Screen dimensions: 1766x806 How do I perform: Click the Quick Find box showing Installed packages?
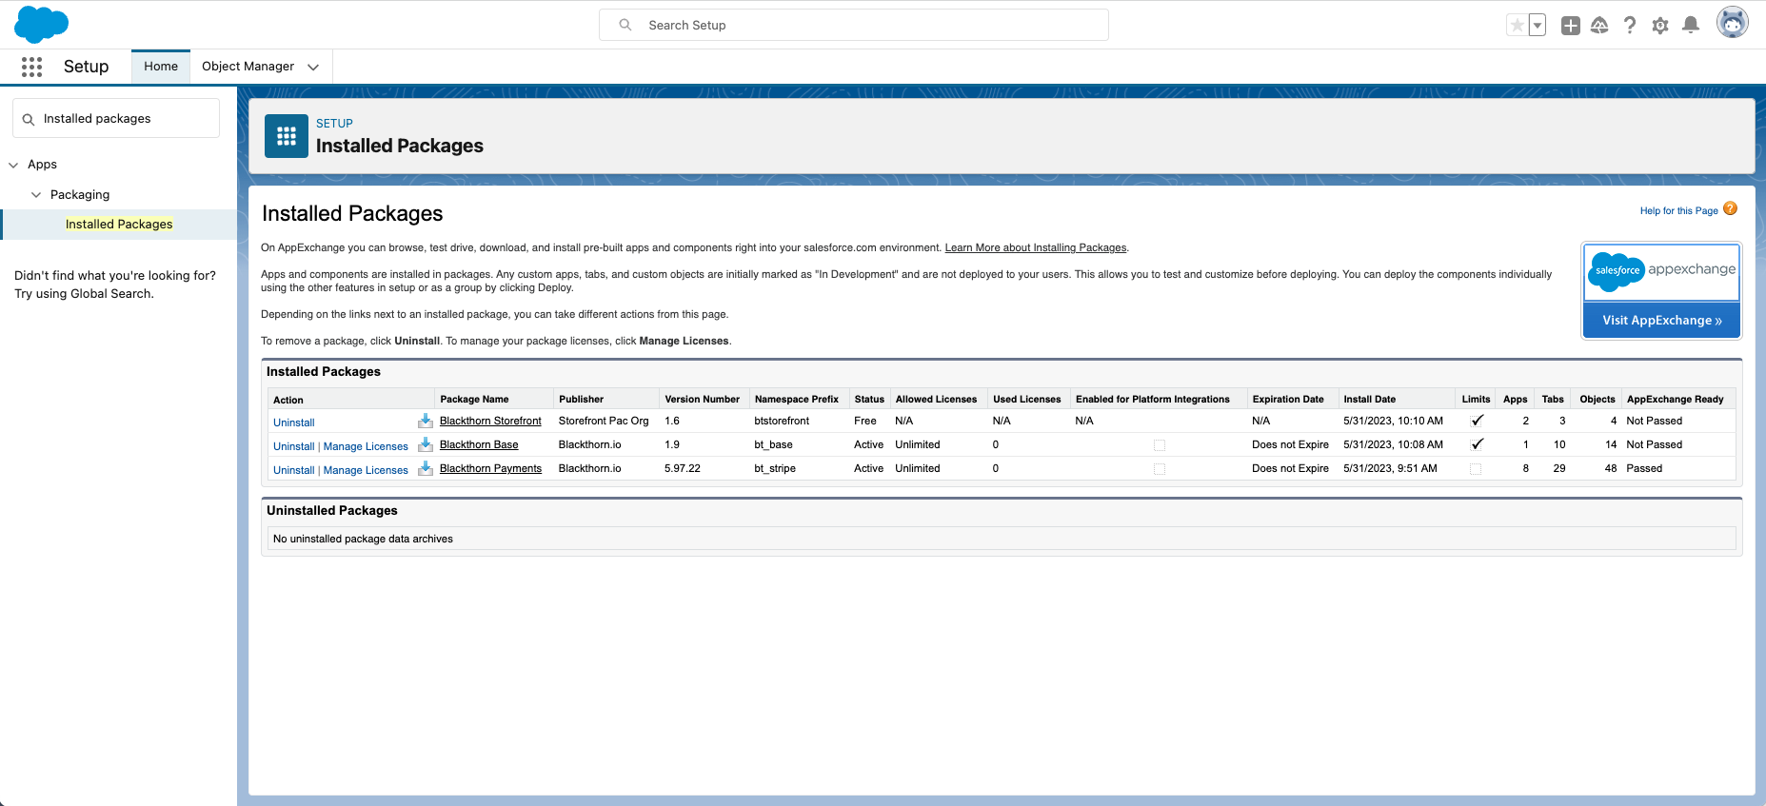click(x=116, y=119)
